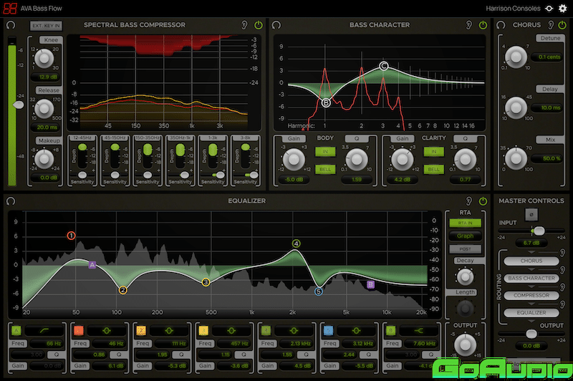
Task: Change filter shape of EQ band 4
Action: point(294,331)
